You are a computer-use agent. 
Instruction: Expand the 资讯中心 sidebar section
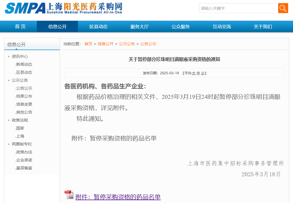20,56
